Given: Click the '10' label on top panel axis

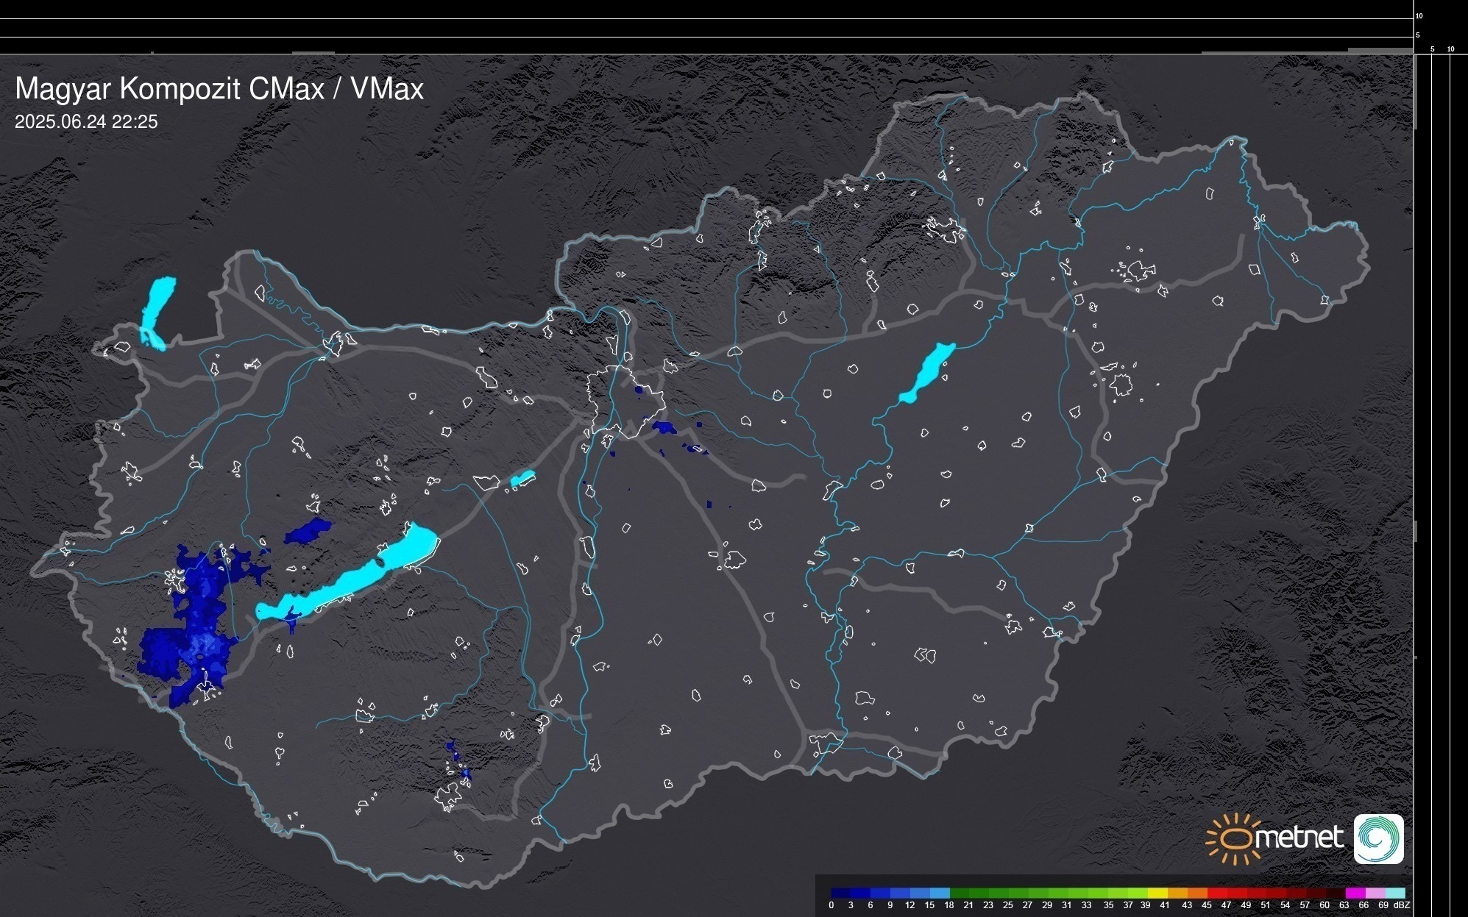Looking at the screenshot, I should tap(1419, 15).
